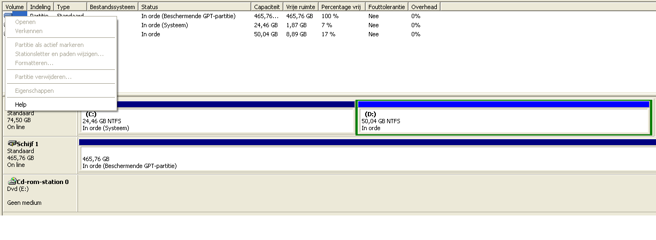Select status row 'In orde (Beschermende GPT-partitie)'
The width and height of the screenshot is (656, 240).
point(188,16)
